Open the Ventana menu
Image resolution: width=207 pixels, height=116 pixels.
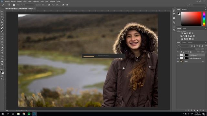pos(52,2)
